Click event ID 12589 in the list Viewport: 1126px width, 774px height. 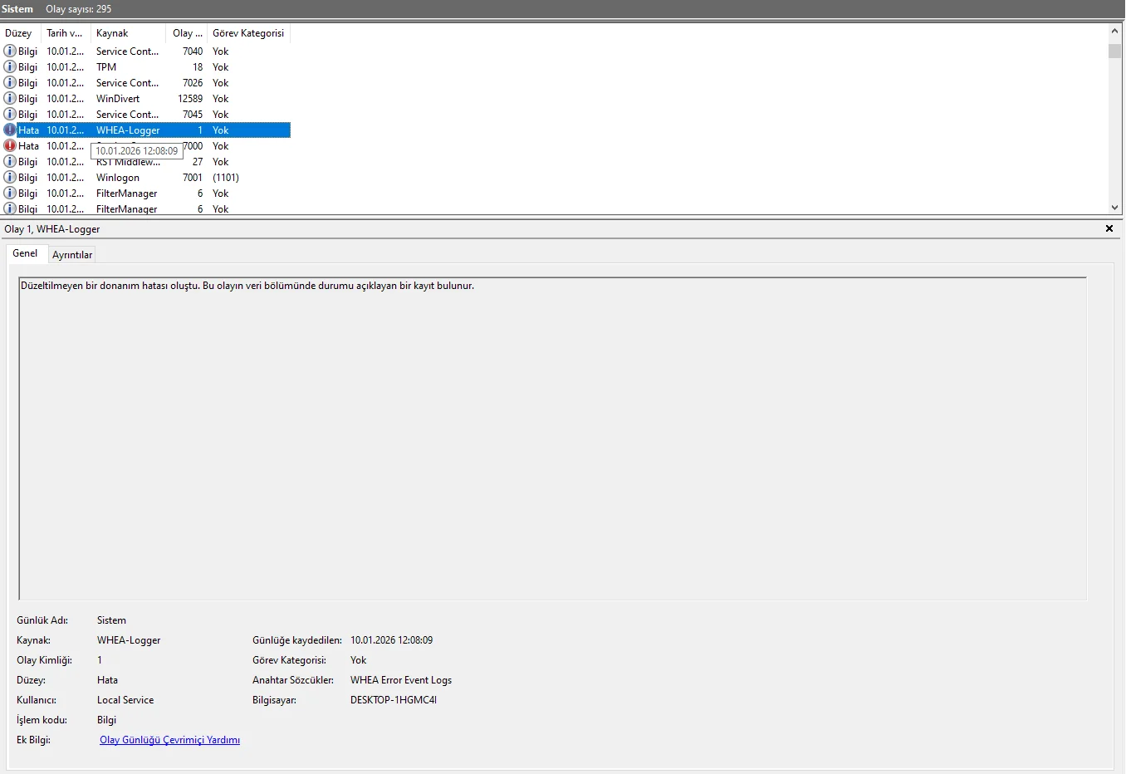[x=190, y=99]
